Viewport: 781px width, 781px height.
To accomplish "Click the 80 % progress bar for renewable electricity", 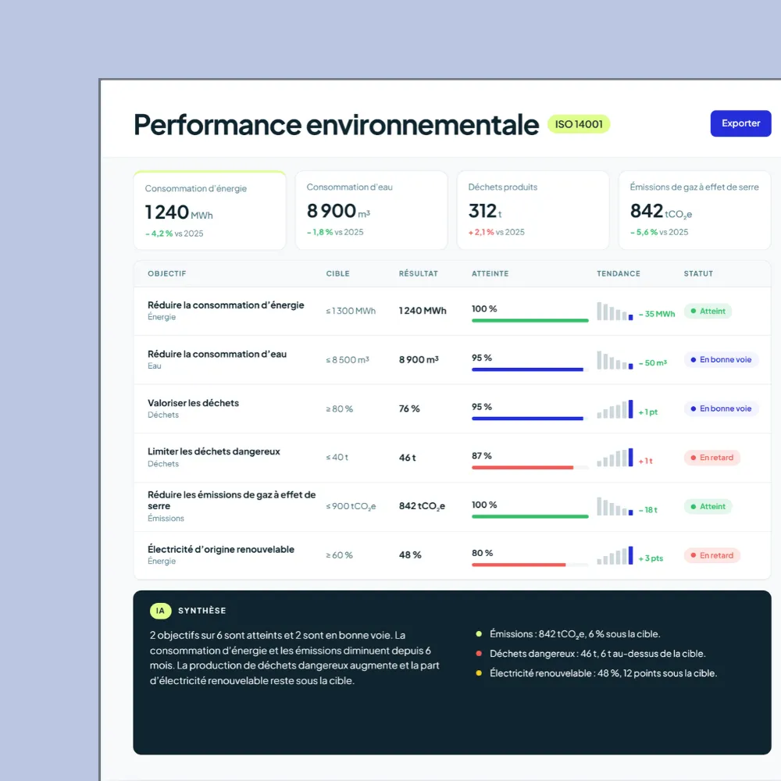I will tap(530, 565).
